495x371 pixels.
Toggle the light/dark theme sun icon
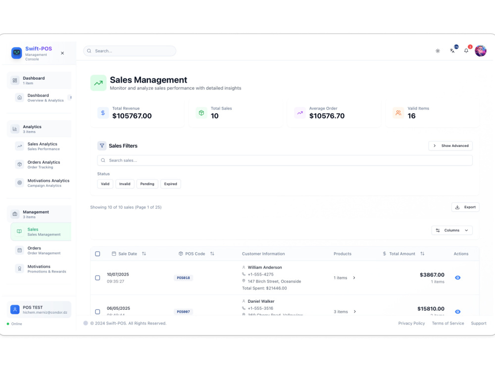click(438, 51)
